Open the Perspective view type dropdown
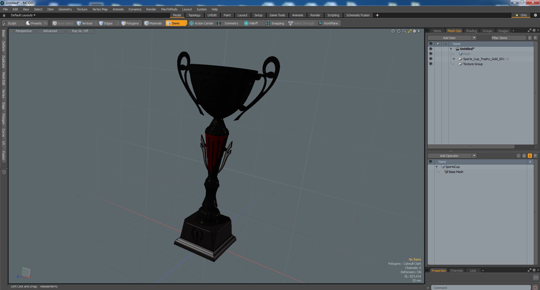The height and width of the screenshot is (290, 540). 24,31
